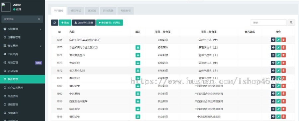Click the 中医基础 name cell
The height and width of the screenshot is (121, 299).
pos(74,94)
